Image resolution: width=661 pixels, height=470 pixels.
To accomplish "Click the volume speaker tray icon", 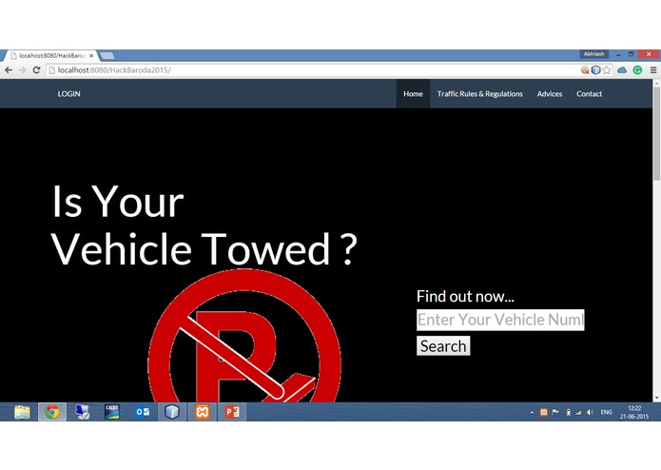I will click(x=591, y=412).
